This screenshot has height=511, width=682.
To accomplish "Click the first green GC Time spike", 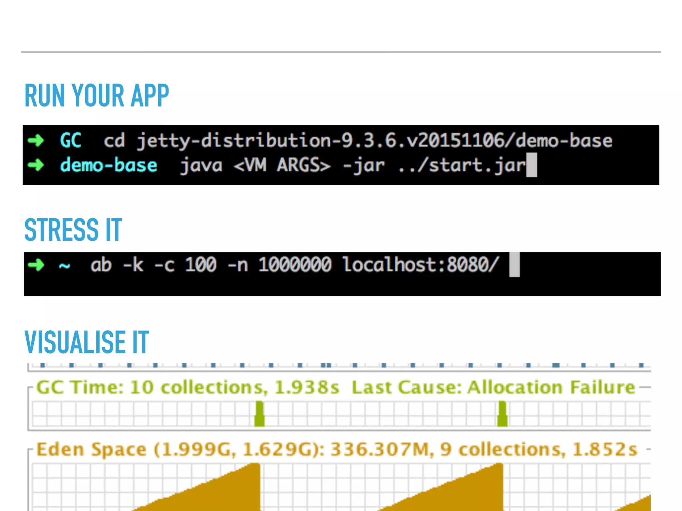I will 259,414.
